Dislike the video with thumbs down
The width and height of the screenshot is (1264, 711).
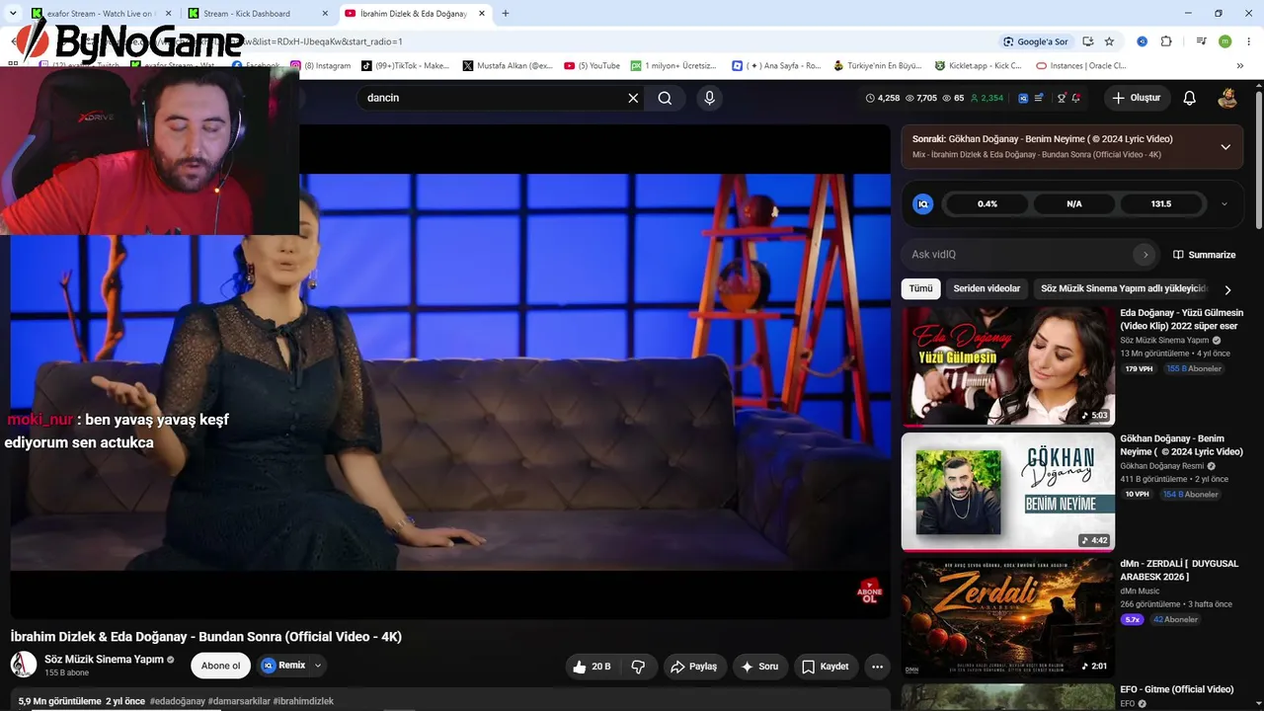(x=638, y=667)
